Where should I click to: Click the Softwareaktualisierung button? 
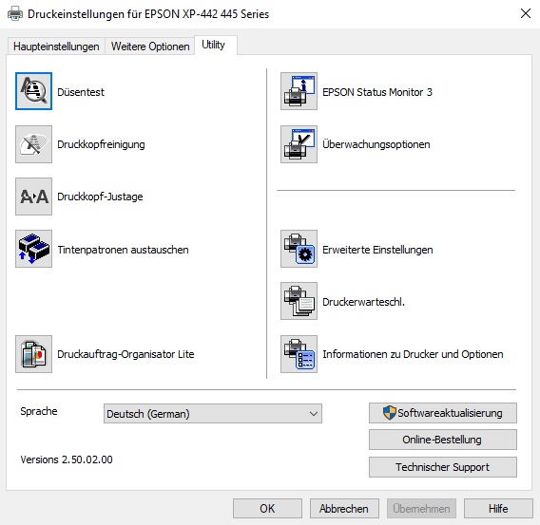click(x=443, y=413)
